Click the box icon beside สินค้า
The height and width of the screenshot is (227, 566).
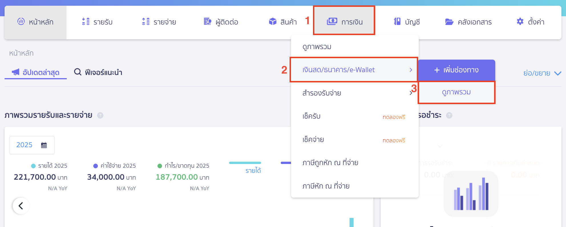pos(273,21)
